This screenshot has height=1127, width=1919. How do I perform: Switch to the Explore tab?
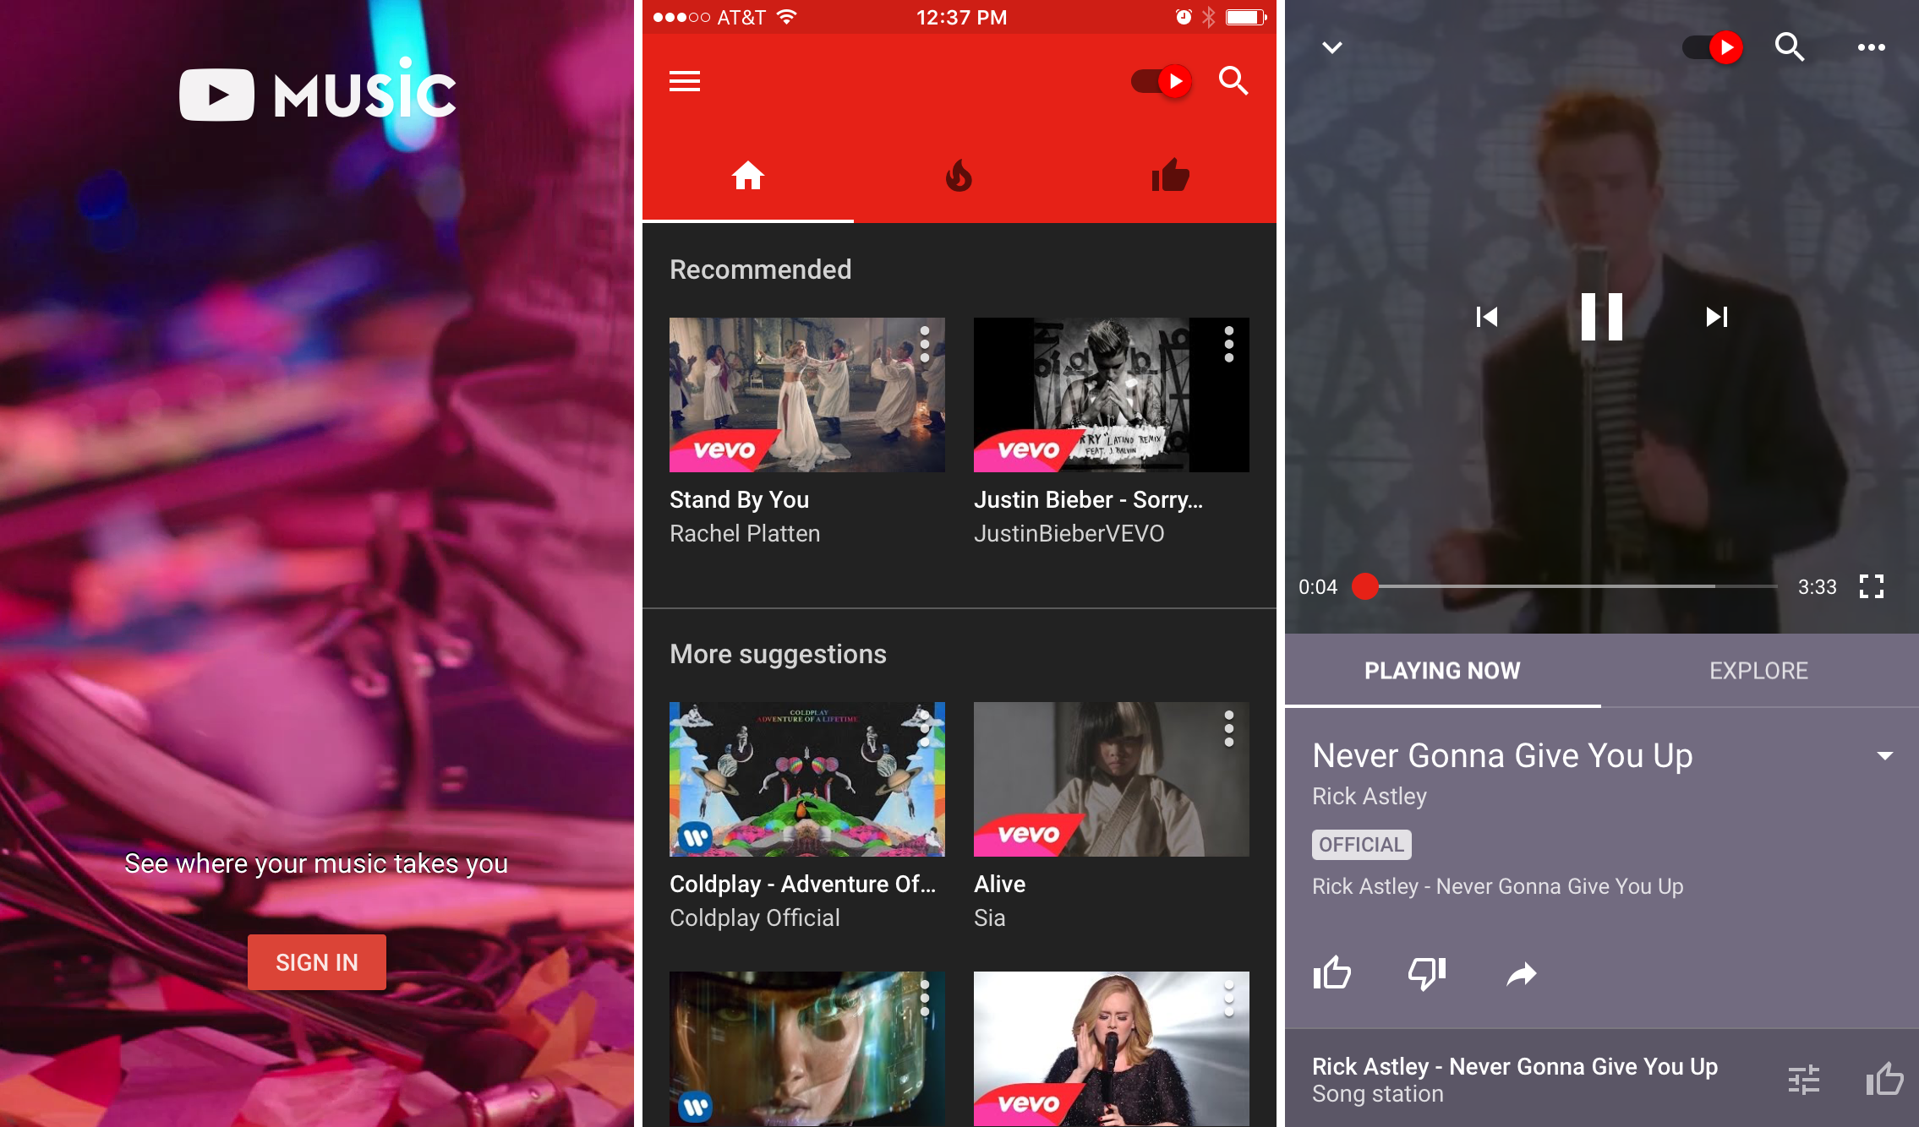(x=1758, y=669)
